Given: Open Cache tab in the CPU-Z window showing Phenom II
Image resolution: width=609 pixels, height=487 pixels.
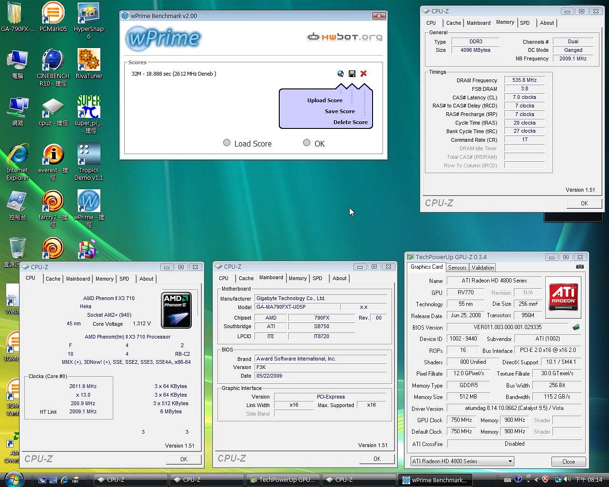Looking at the screenshot, I should 53,279.
